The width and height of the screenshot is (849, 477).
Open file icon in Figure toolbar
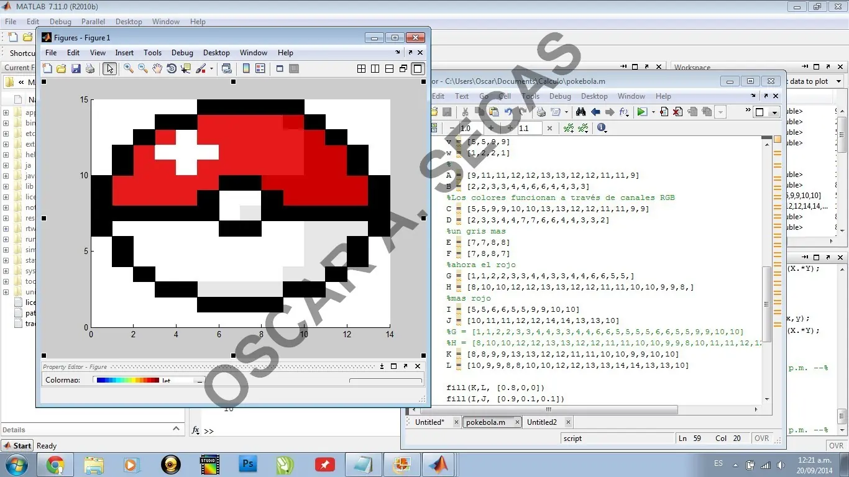click(62, 68)
